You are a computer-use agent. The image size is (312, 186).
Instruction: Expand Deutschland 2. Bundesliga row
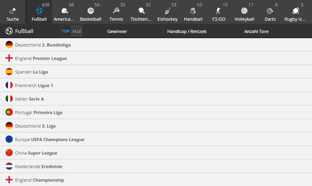coord(156,45)
